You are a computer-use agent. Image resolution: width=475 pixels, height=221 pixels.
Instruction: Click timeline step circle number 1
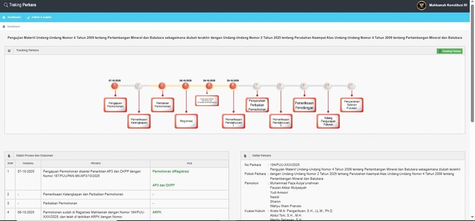pyautogui.click(x=115, y=86)
